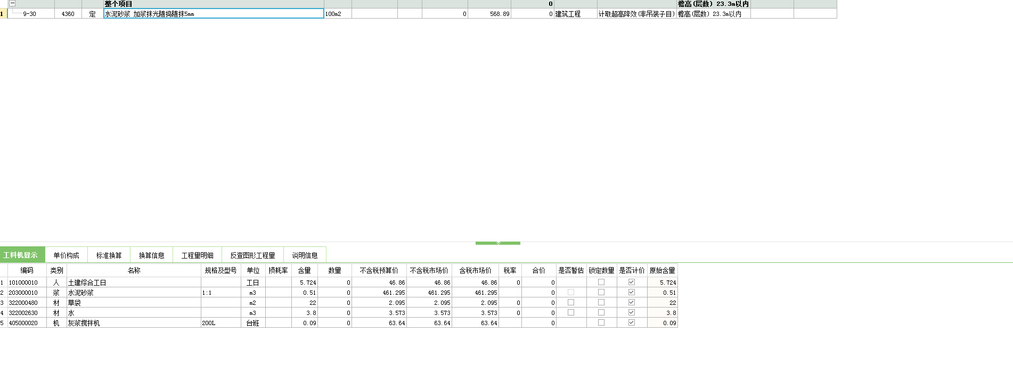The width and height of the screenshot is (1013, 390).
Task: Select the 土建综合工日 name cell
Action: pyautogui.click(x=134, y=283)
